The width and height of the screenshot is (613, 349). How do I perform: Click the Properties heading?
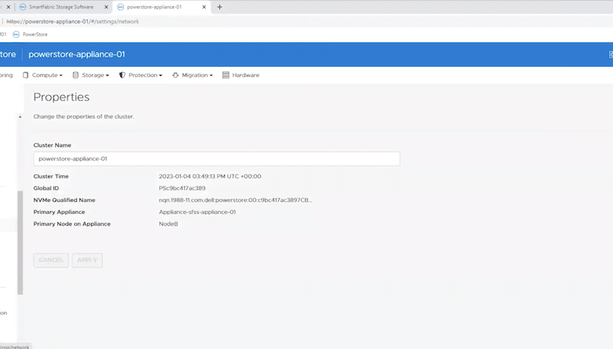(61, 97)
